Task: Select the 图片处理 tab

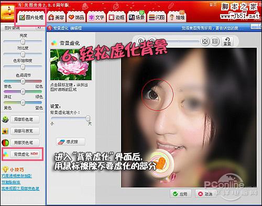Action: (31, 17)
